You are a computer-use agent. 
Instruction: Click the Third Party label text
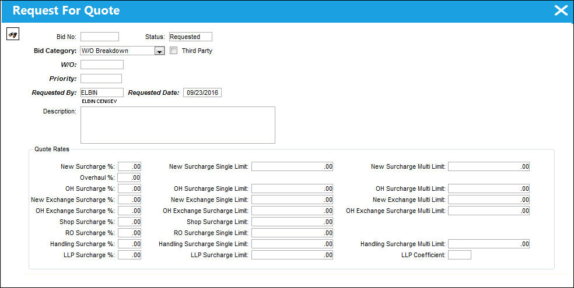pyautogui.click(x=197, y=51)
